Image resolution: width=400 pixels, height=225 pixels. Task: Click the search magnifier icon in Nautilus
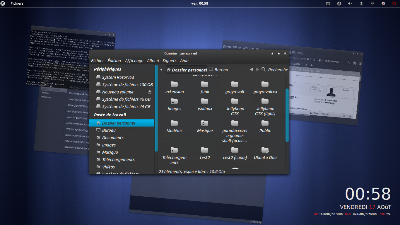tap(264, 69)
